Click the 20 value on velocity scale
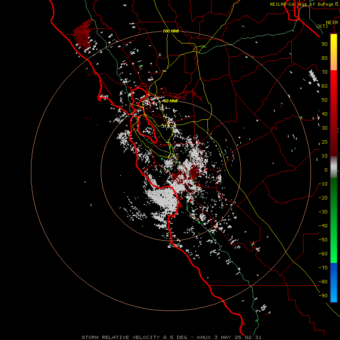 click(x=325, y=142)
